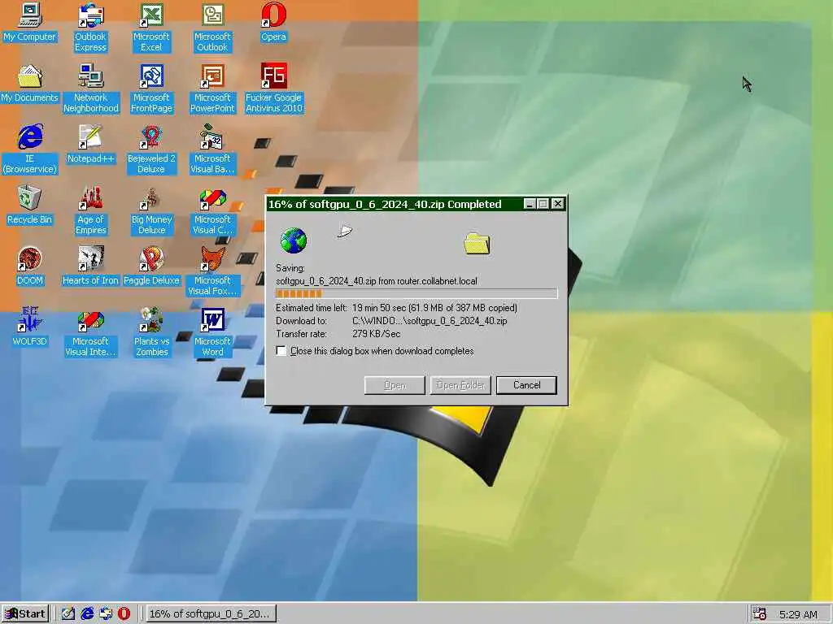The height and width of the screenshot is (624, 833).
Task: Select the DOOM desktop icon
Action: tap(30, 266)
